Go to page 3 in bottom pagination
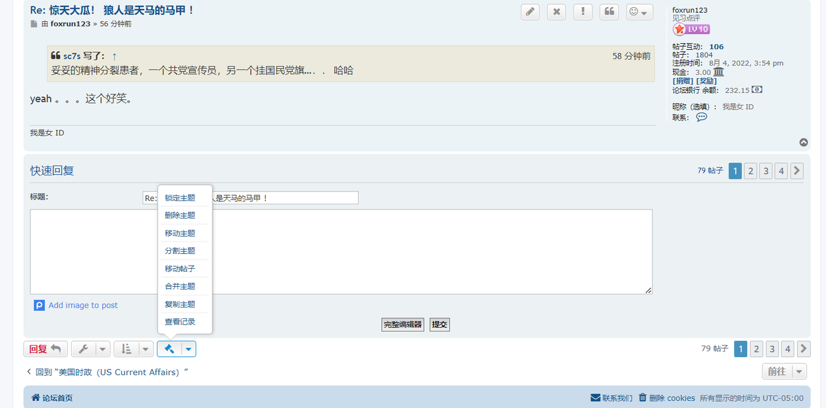Image resolution: width=826 pixels, height=408 pixels. click(772, 349)
